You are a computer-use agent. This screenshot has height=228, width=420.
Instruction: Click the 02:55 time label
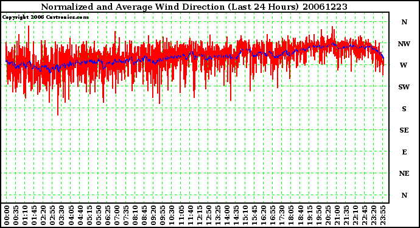[x=52, y=215]
